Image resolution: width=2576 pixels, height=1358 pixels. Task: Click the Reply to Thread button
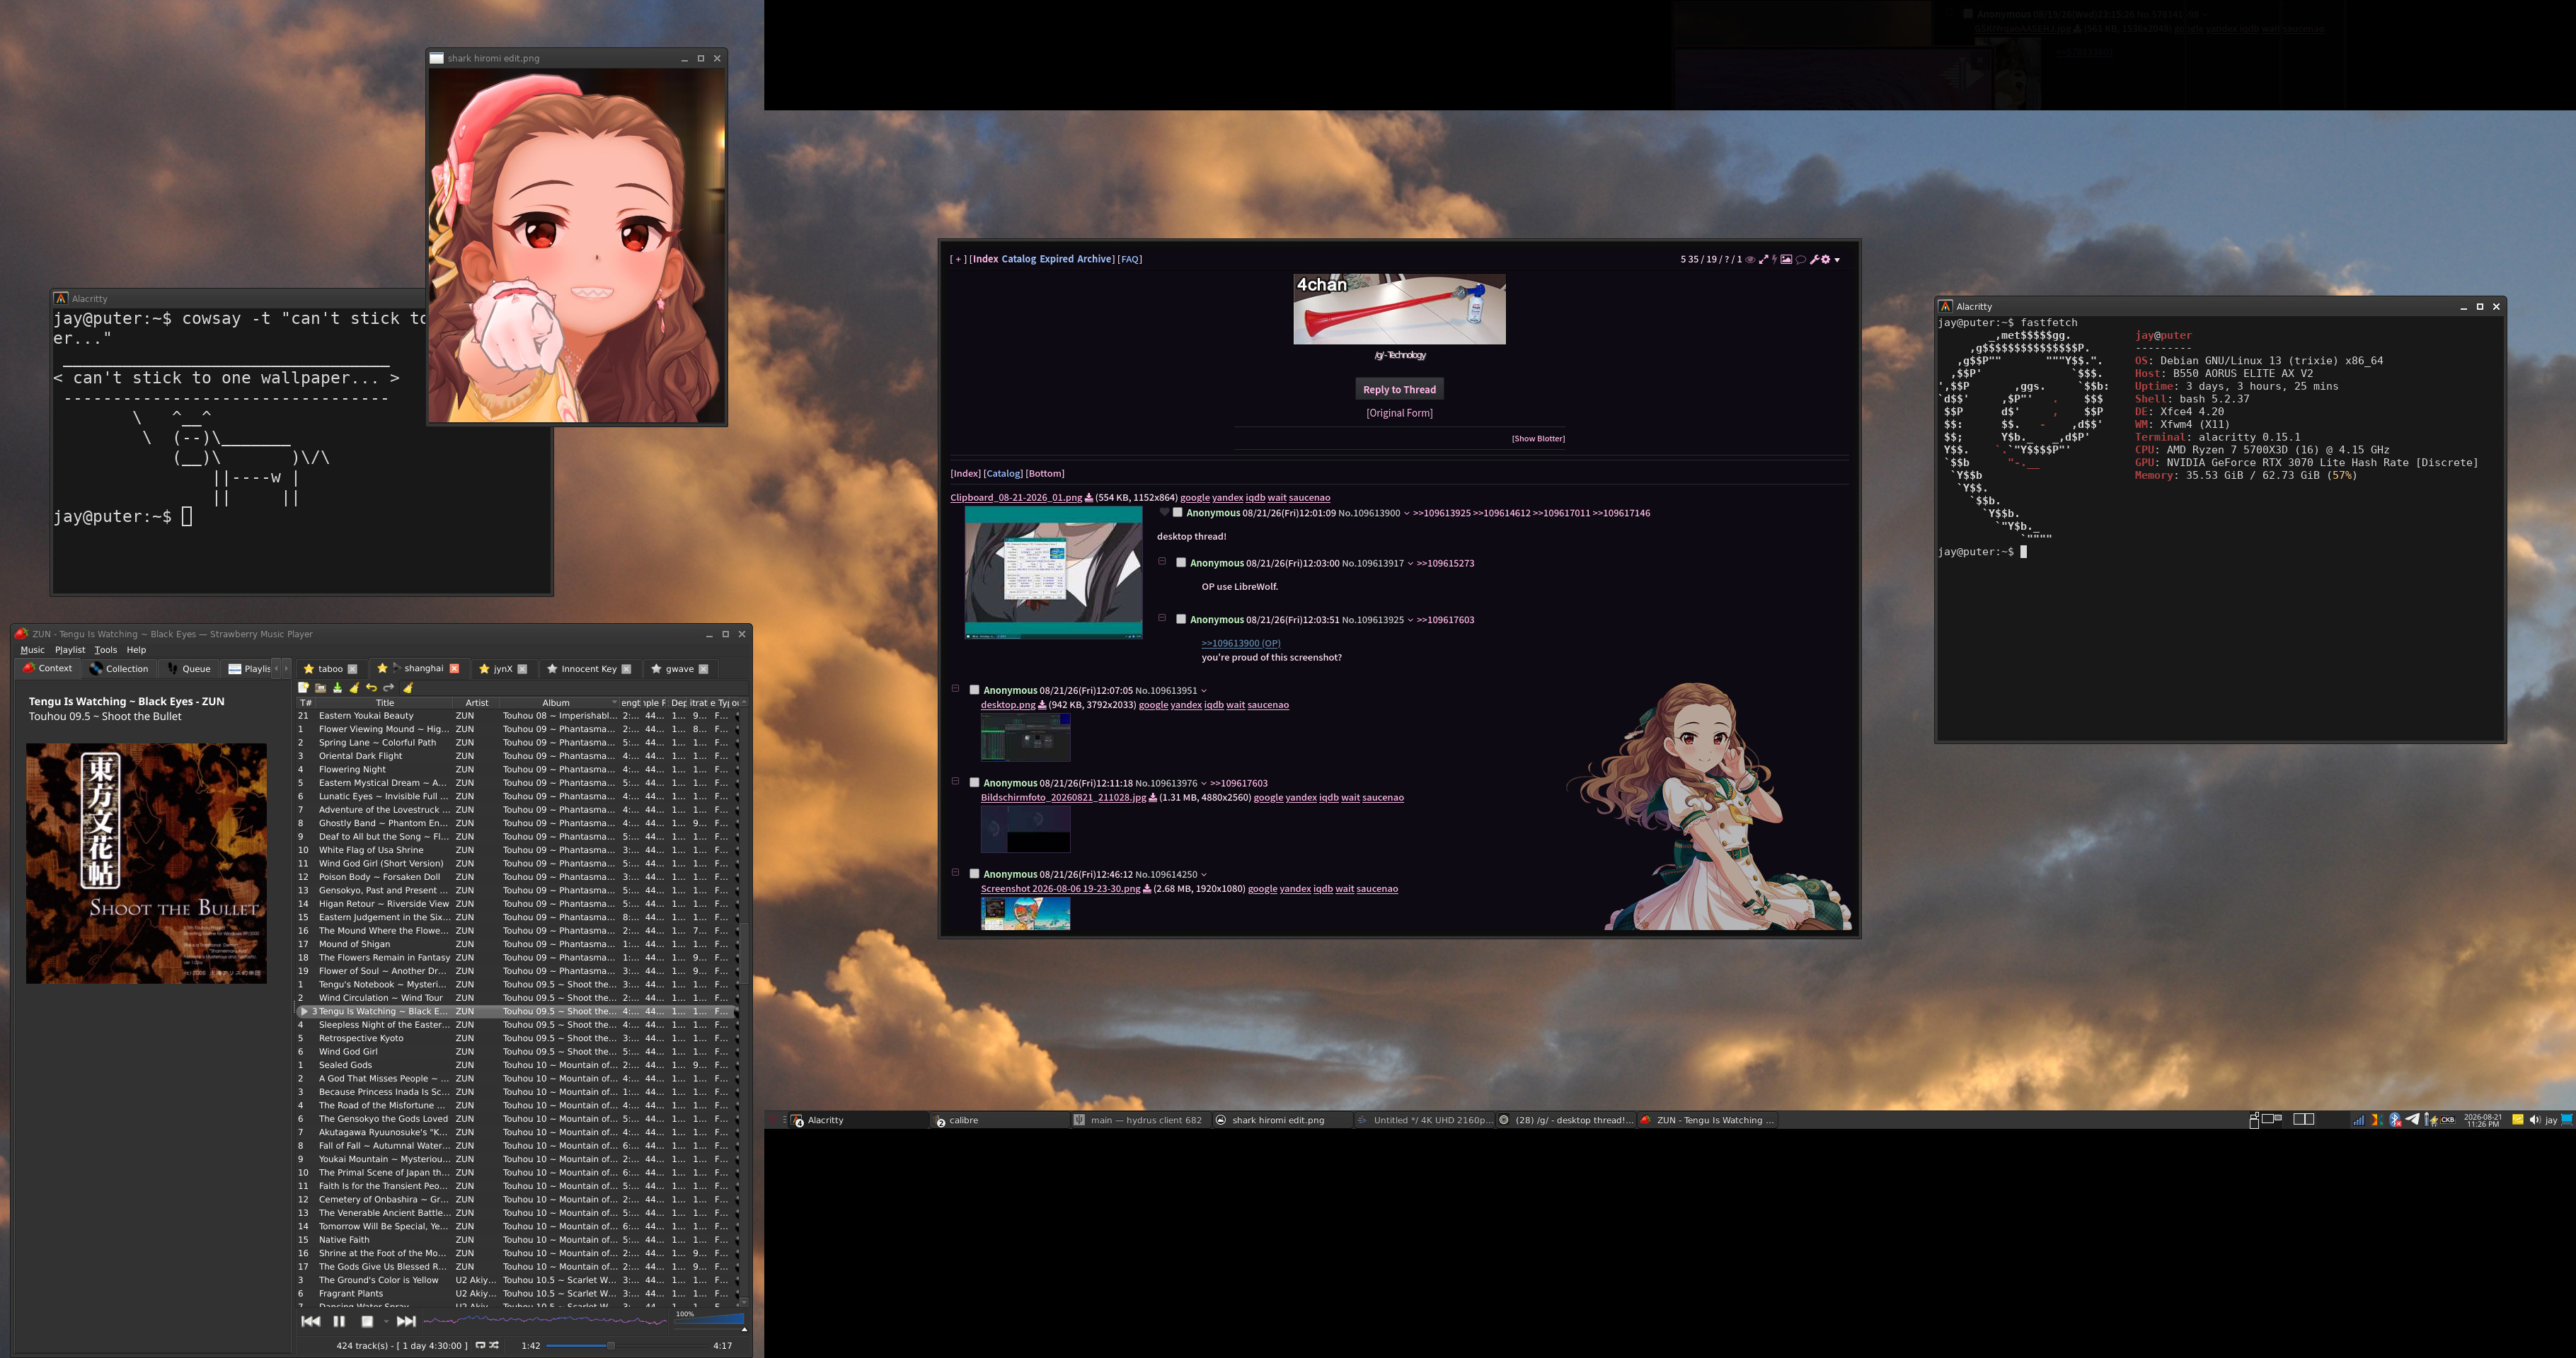1399,390
